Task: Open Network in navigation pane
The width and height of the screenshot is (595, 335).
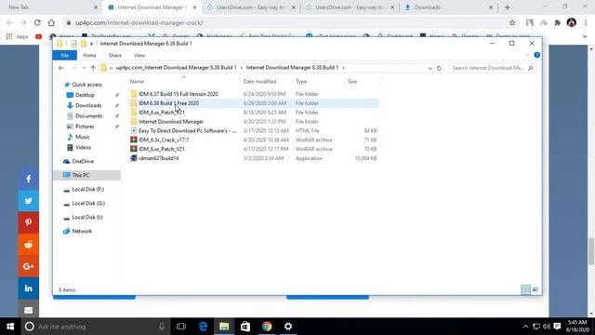Action: click(x=82, y=231)
